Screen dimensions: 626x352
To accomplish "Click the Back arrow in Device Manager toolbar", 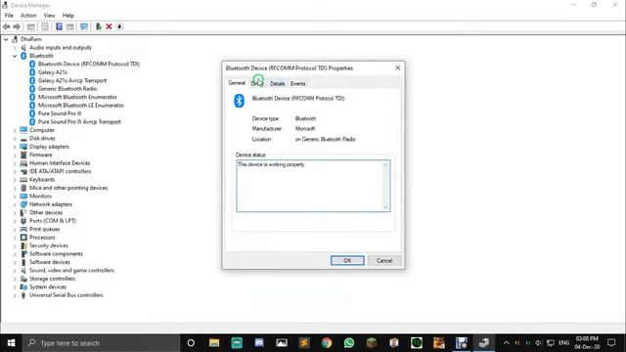I will (x=7, y=26).
